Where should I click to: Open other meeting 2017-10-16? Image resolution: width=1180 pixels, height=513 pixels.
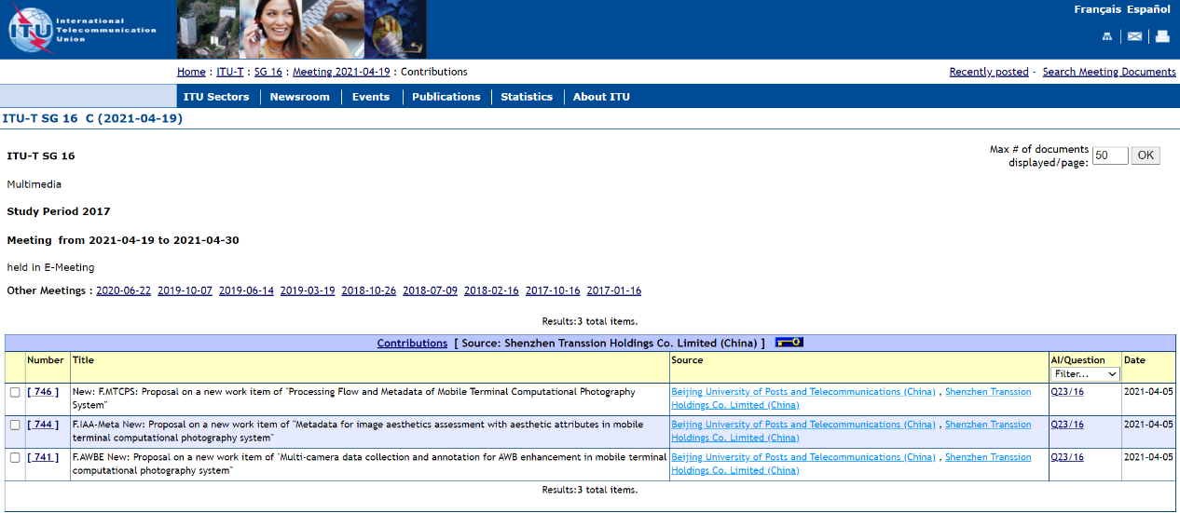tap(553, 290)
